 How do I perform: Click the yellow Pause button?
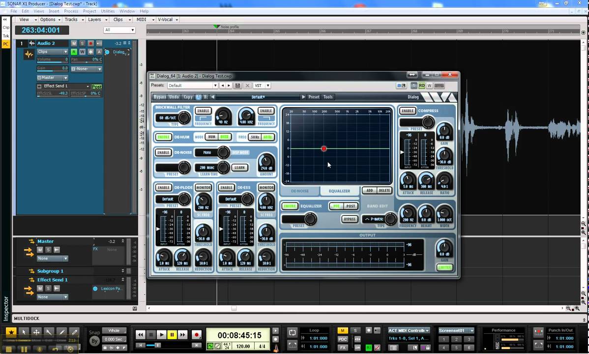point(172,334)
